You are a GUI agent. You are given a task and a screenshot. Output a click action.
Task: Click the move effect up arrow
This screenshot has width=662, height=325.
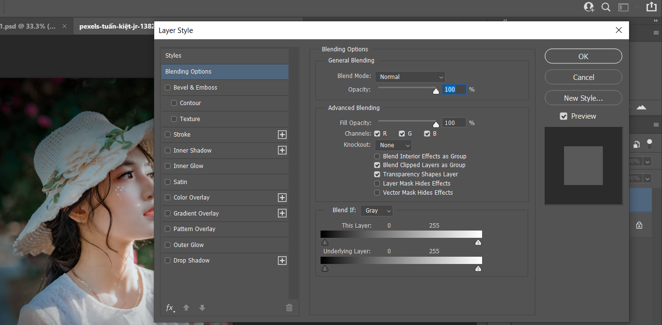pyautogui.click(x=186, y=308)
